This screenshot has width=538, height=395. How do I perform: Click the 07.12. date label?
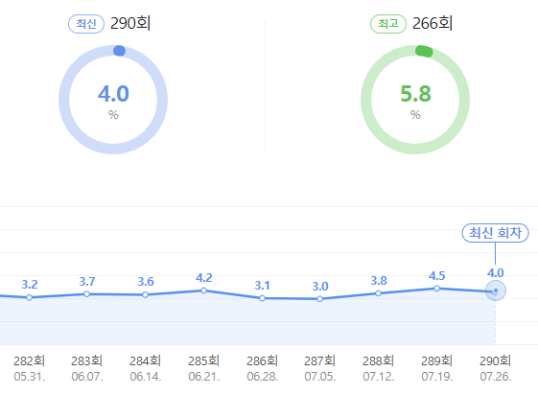pyautogui.click(x=379, y=377)
